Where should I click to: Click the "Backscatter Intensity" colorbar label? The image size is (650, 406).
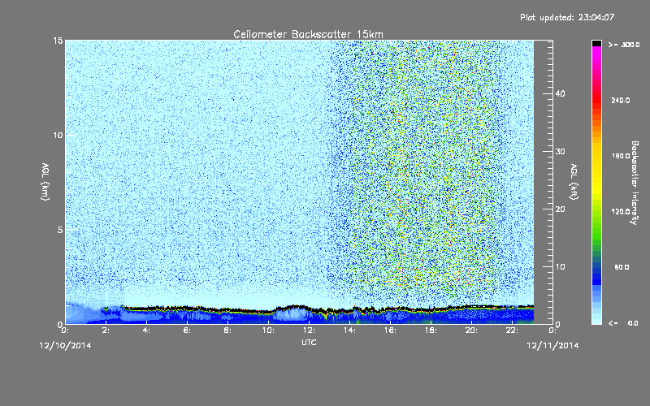[635, 183]
